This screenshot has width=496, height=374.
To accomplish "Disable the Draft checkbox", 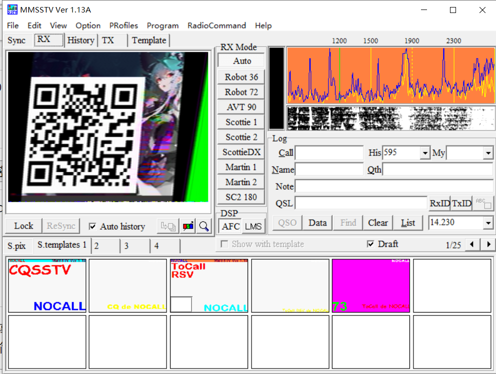I will click(x=370, y=244).
